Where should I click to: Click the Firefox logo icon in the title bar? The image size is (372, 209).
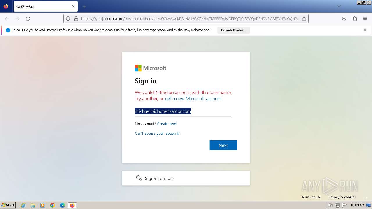pos(6,6)
